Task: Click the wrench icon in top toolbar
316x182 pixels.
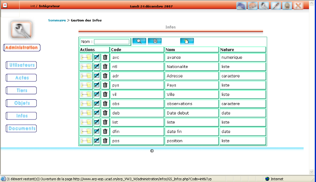Action: tap(265, 6)
